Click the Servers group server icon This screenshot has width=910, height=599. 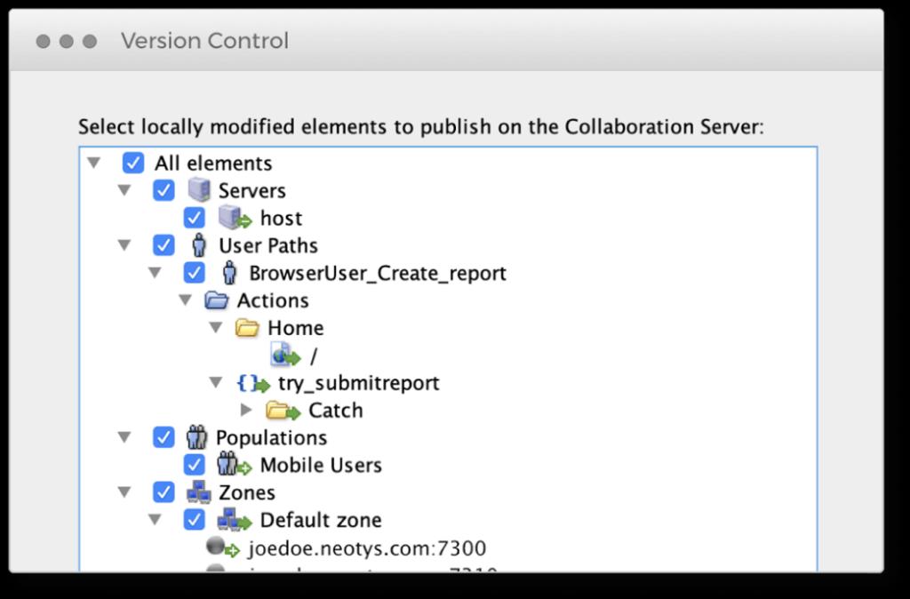point(198,191)
